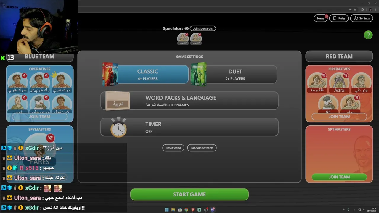Click the SPYMASTERS label in the red panel
The width and height of the screenshot is (379, 213).
click(x=339, y=129)
